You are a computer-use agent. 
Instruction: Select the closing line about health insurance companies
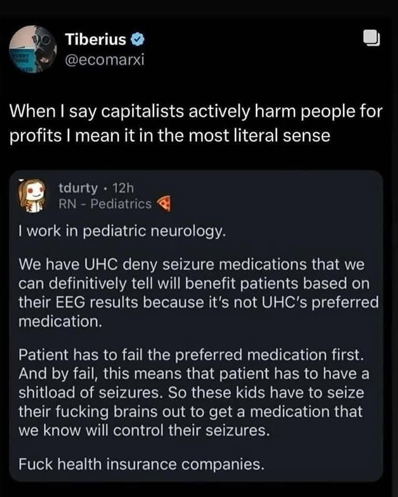(x=141, y=464)
